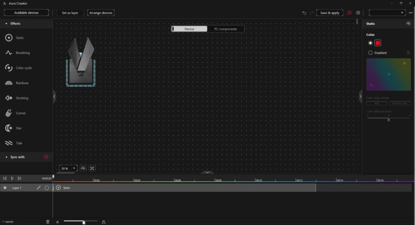
Task: Click the Arrange devices button
Action: pos(101,13)
